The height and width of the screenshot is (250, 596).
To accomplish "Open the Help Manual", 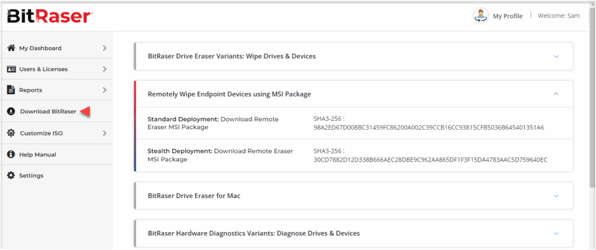I will click(x=57, y=155).
